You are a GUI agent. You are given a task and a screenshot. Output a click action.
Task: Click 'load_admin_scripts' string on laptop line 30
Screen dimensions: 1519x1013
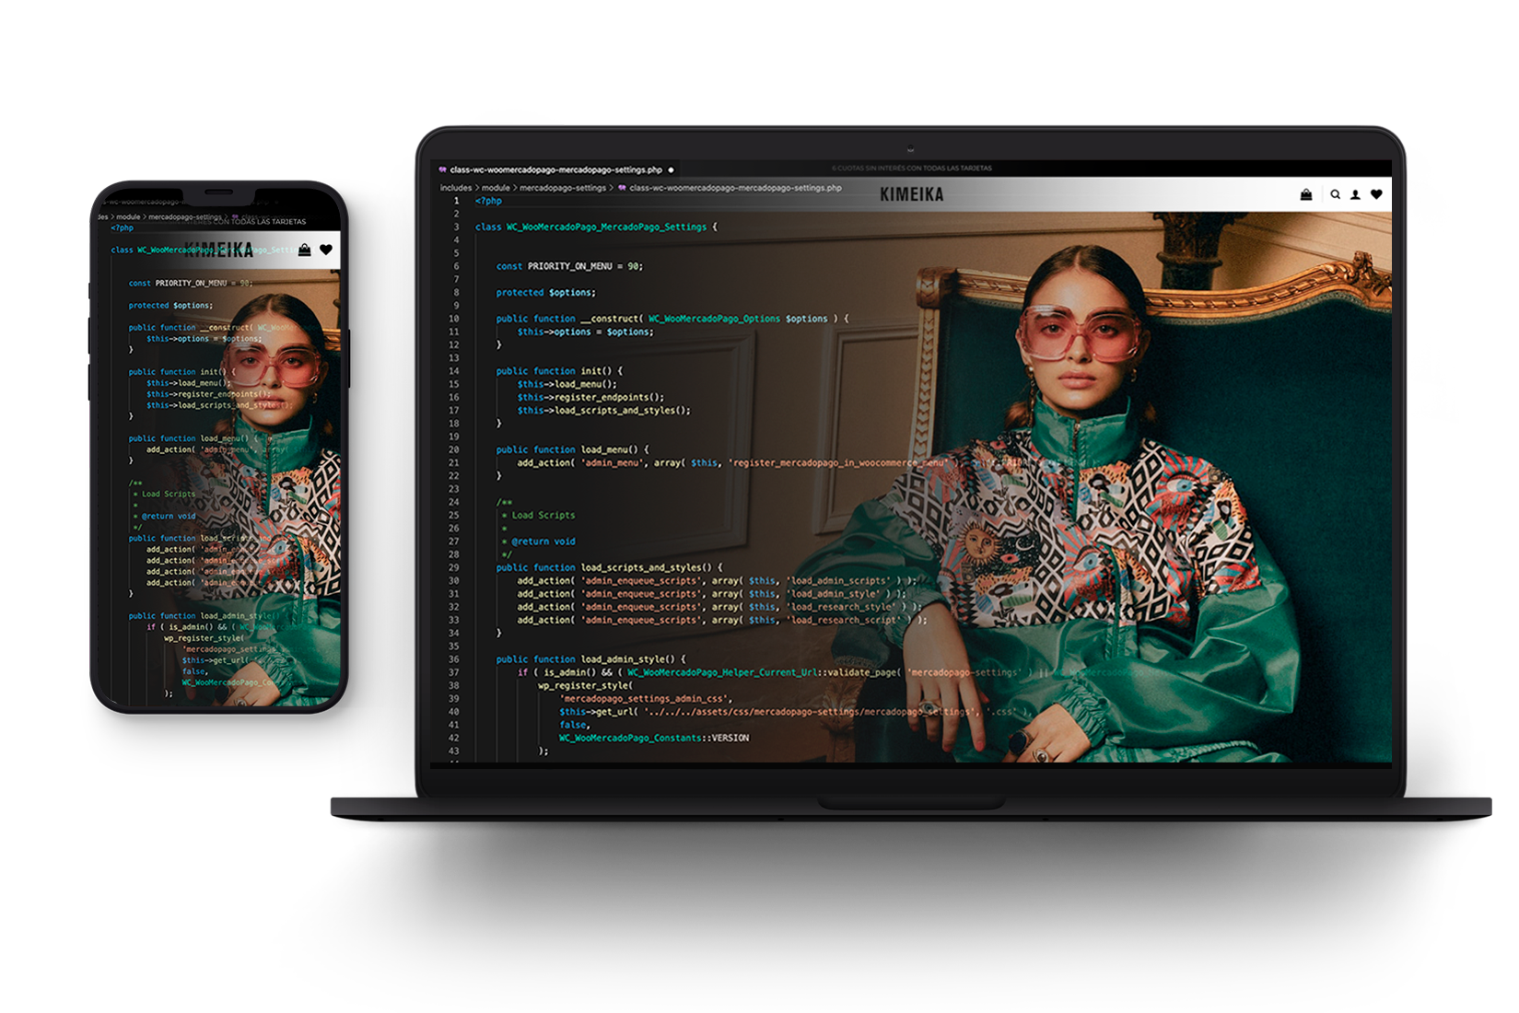(x=839, y=581)
